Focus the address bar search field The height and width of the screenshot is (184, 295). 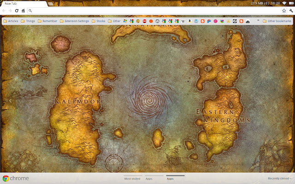(x=155, y=11)
